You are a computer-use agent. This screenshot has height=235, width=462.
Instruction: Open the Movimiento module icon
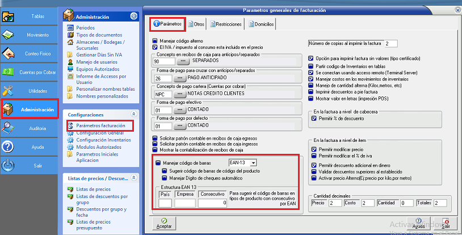[9, 35]
